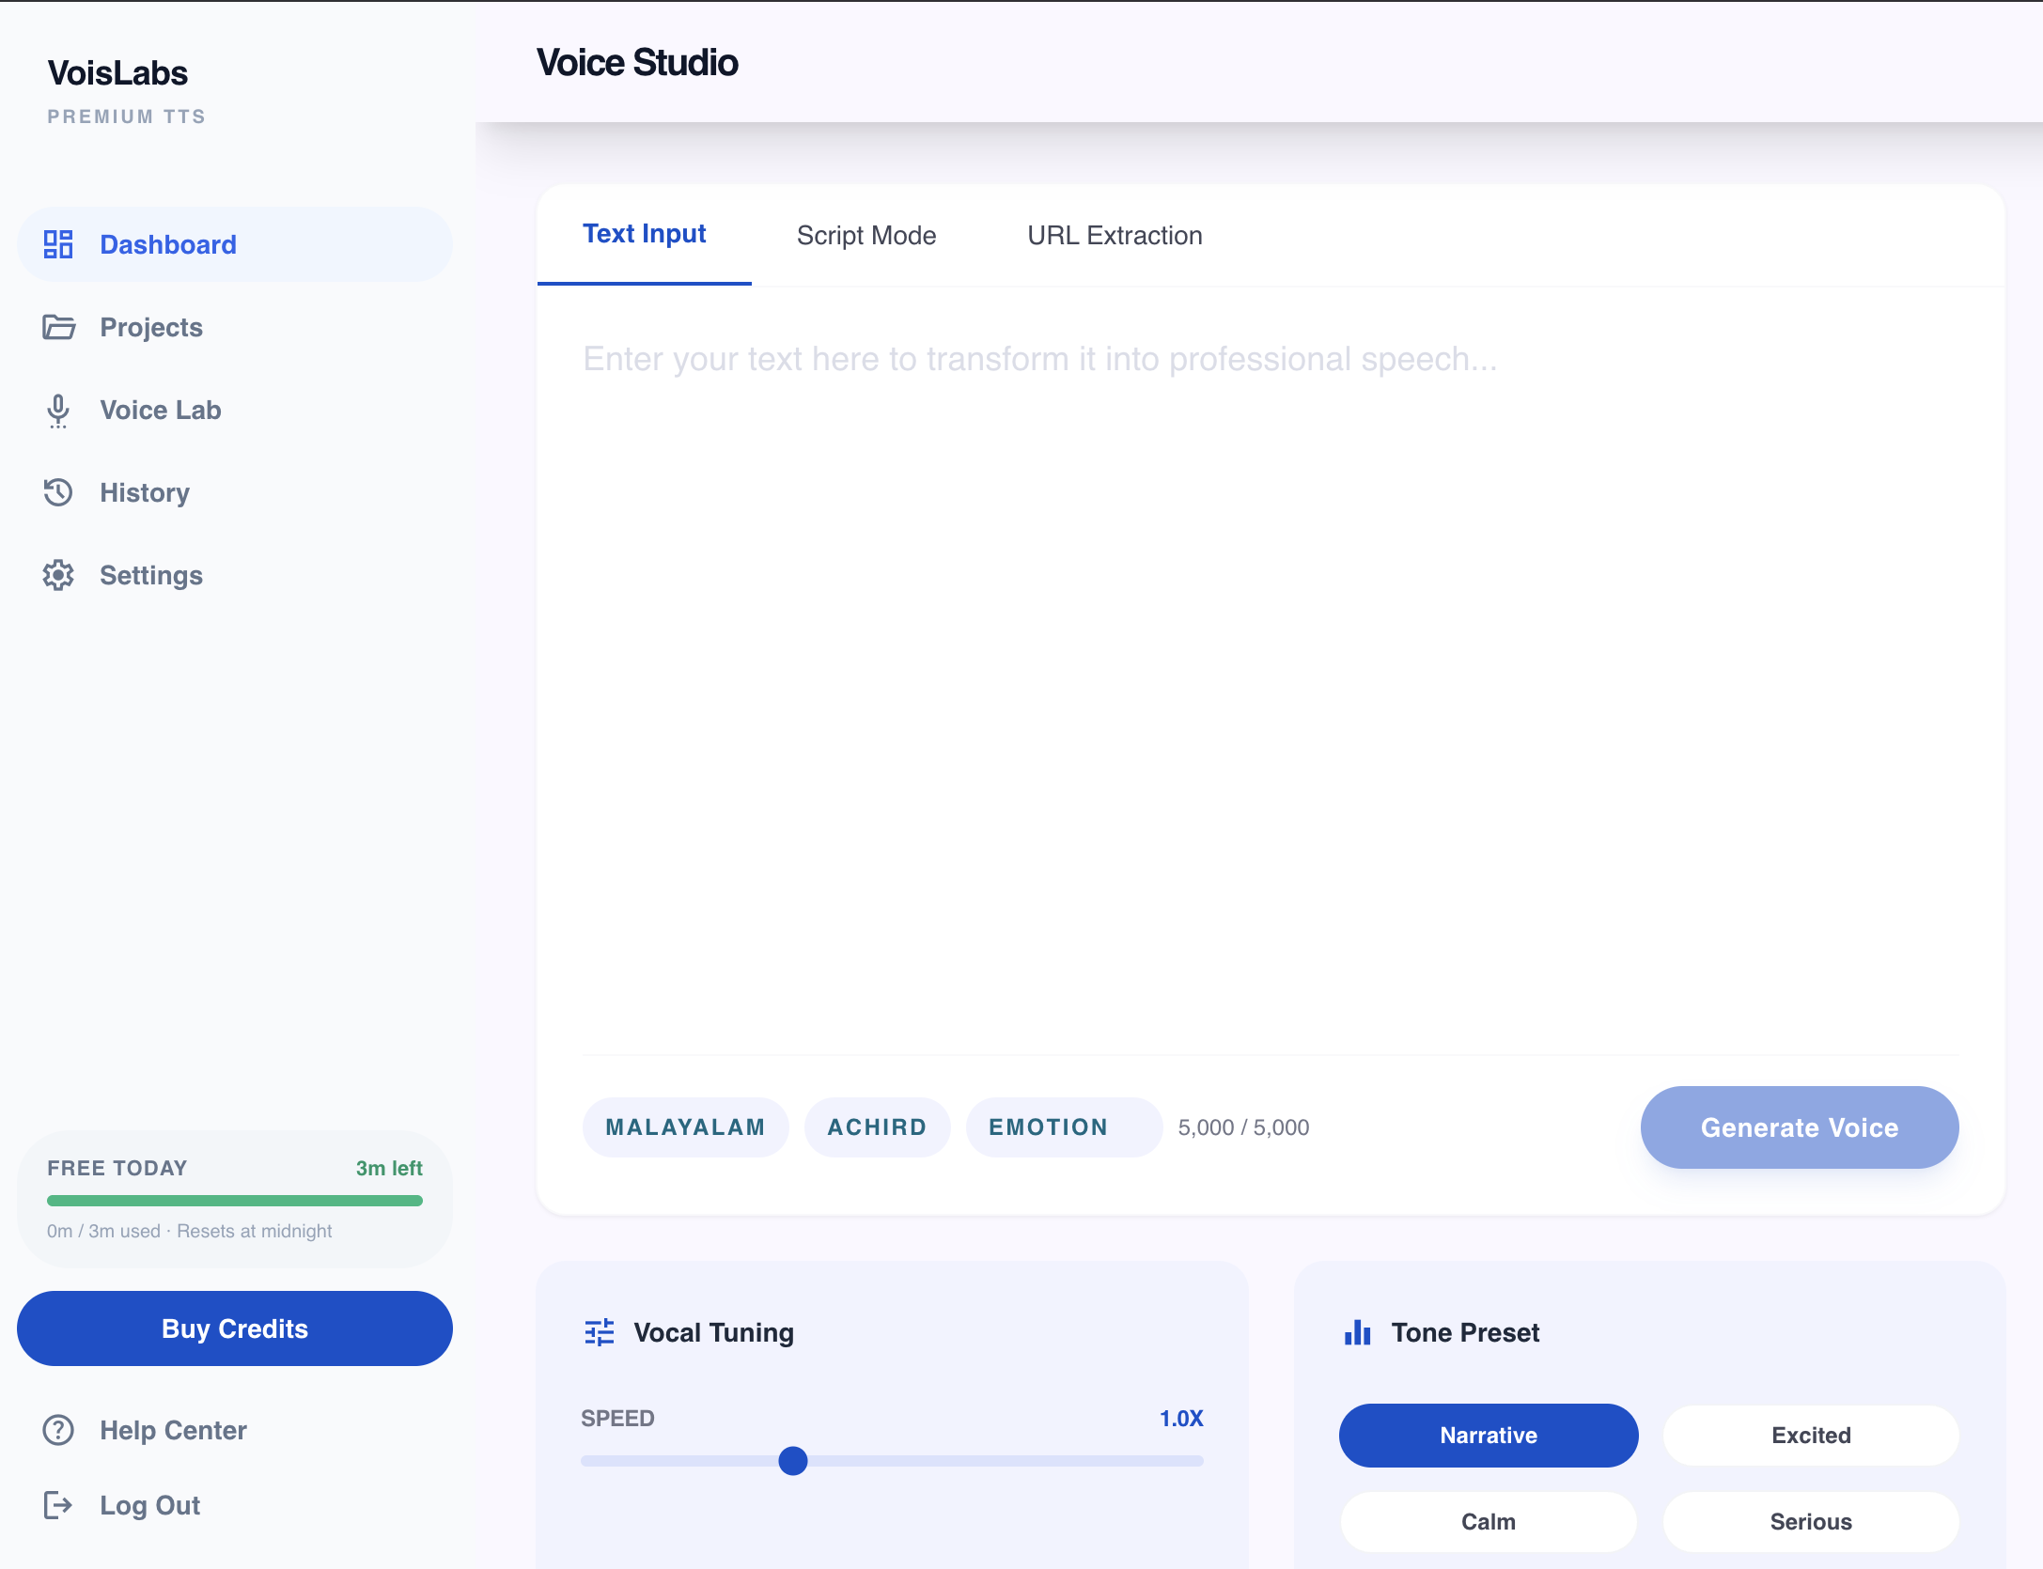
Task: Click the Help Center question mark icon
Action: click(x=60, y=1430)
